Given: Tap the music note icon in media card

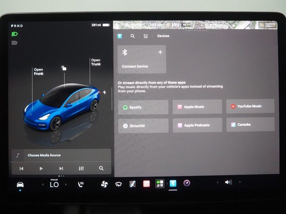Looking at the screenshot, I should tap(18, 155).
